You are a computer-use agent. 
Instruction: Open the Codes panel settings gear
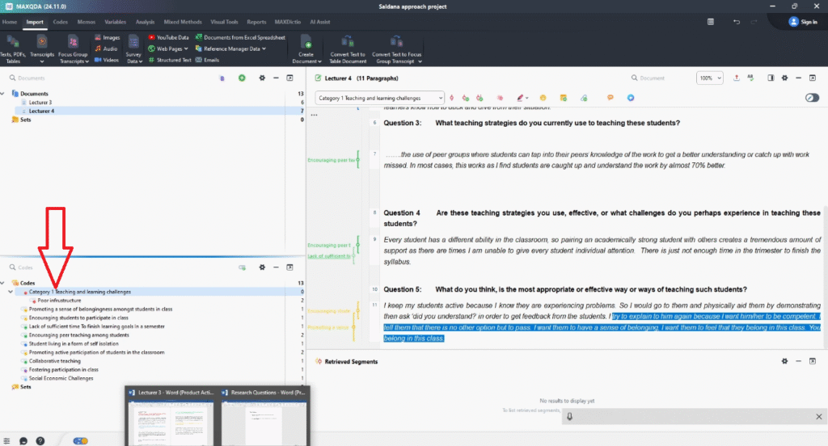(262, 267)
